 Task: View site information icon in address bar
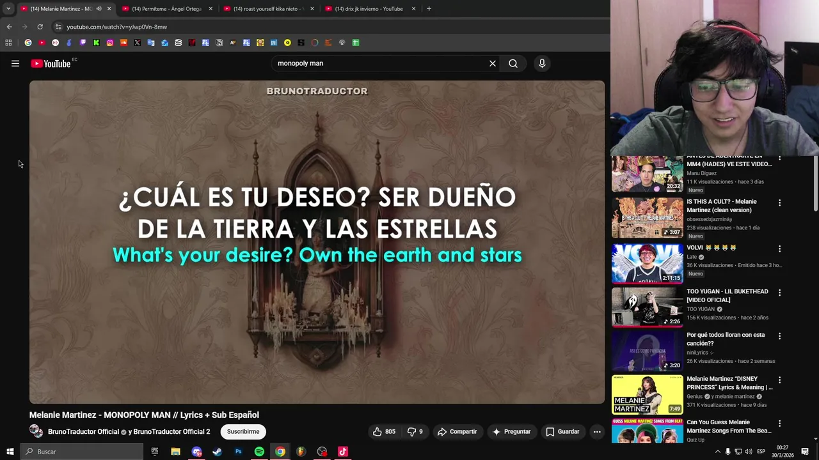click(58, 27)
